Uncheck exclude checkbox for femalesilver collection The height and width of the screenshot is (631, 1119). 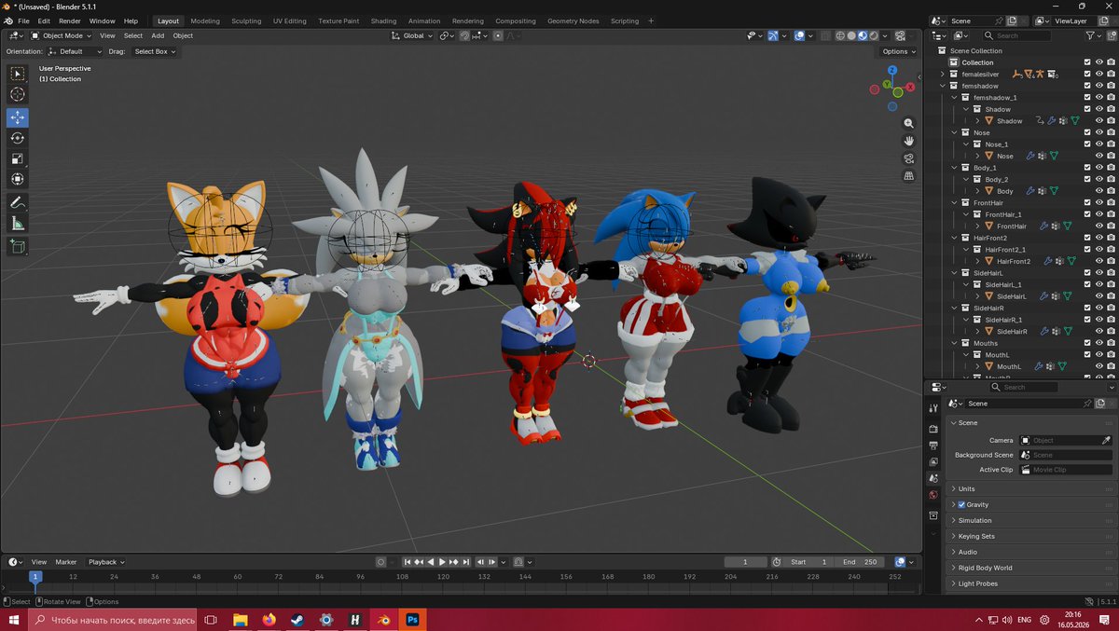pyautogui.click(x=1087, y=74)
